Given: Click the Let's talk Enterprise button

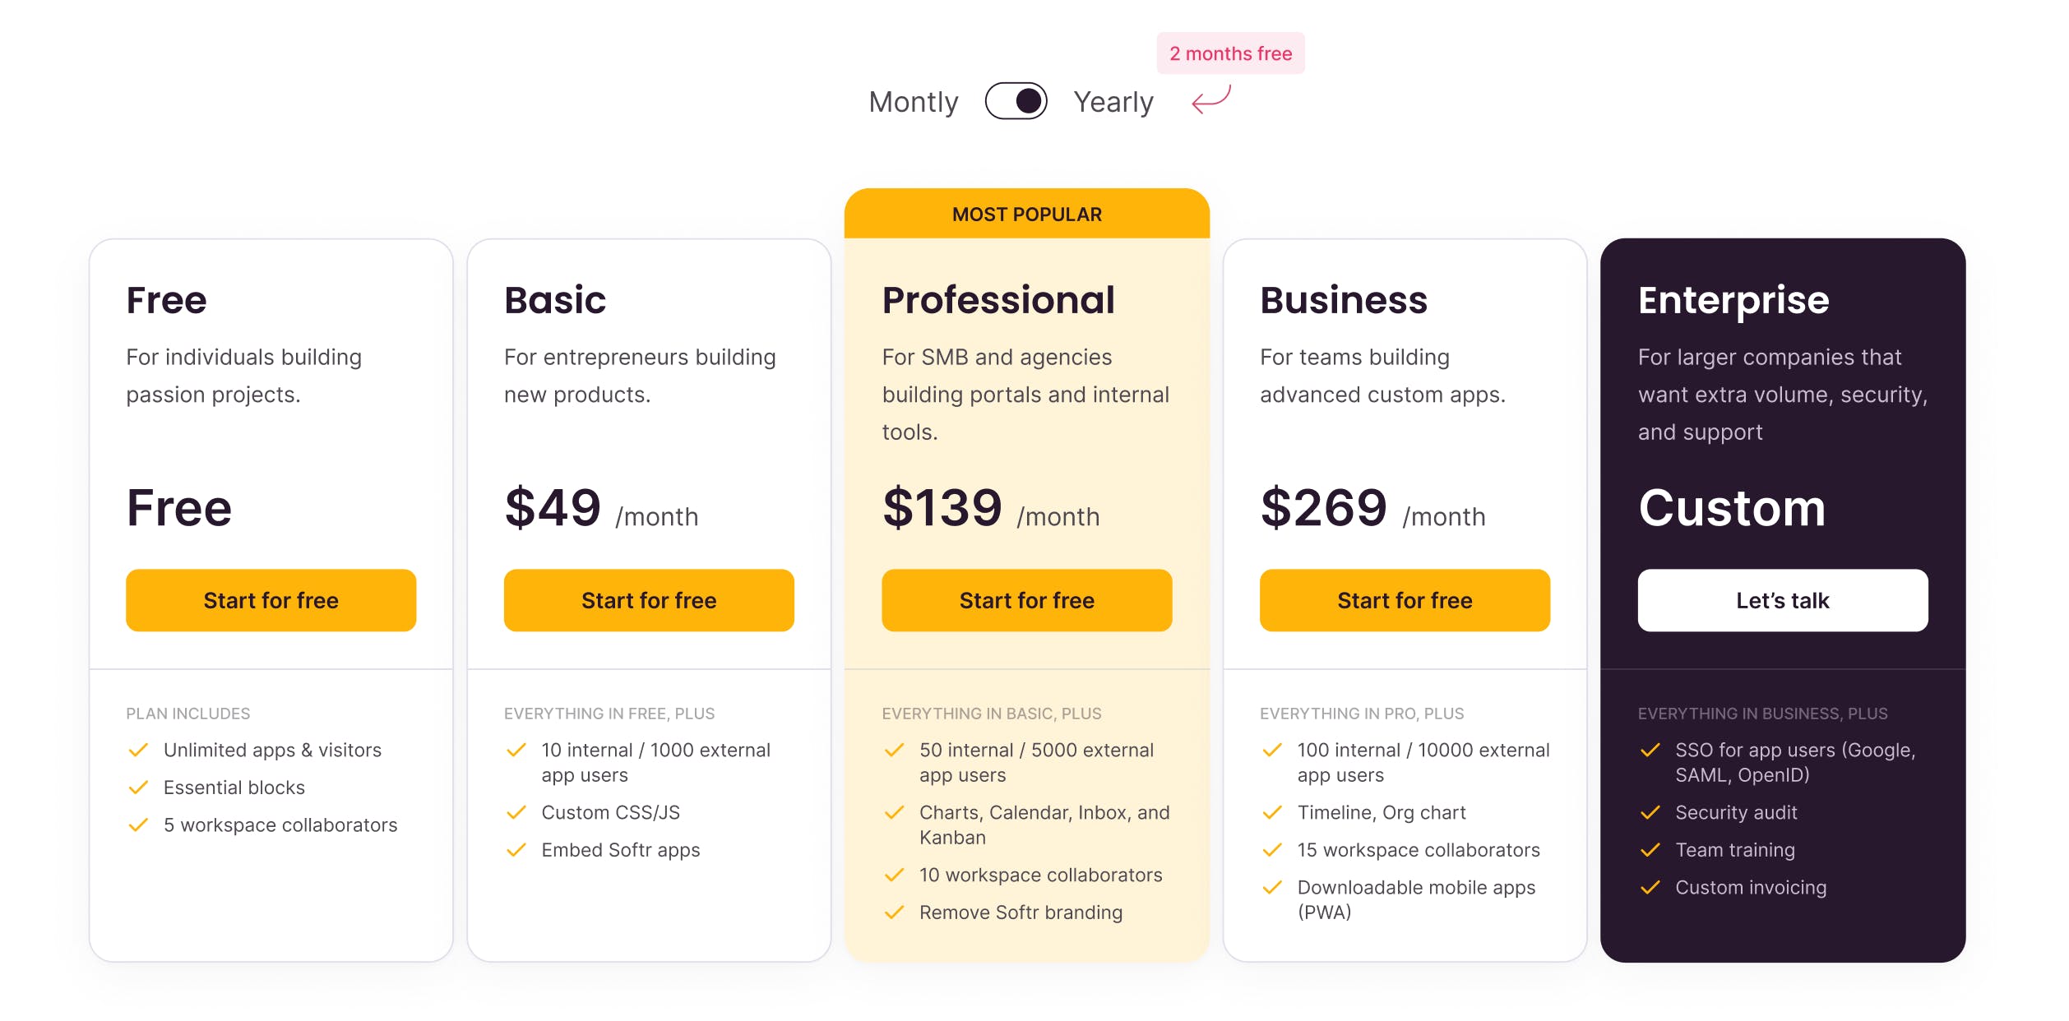Looking at the screenshot, I should coord(1783,600).
